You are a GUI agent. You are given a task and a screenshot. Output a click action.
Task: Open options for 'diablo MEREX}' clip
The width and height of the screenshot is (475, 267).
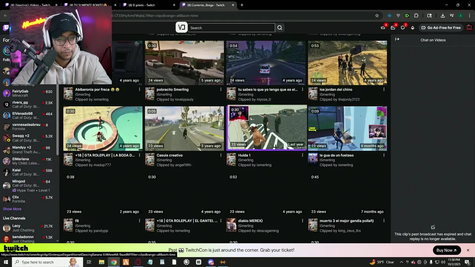302,221
